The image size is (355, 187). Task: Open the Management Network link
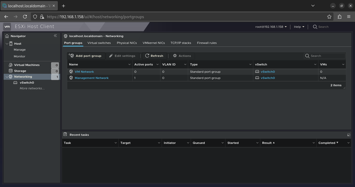[92, 78]
